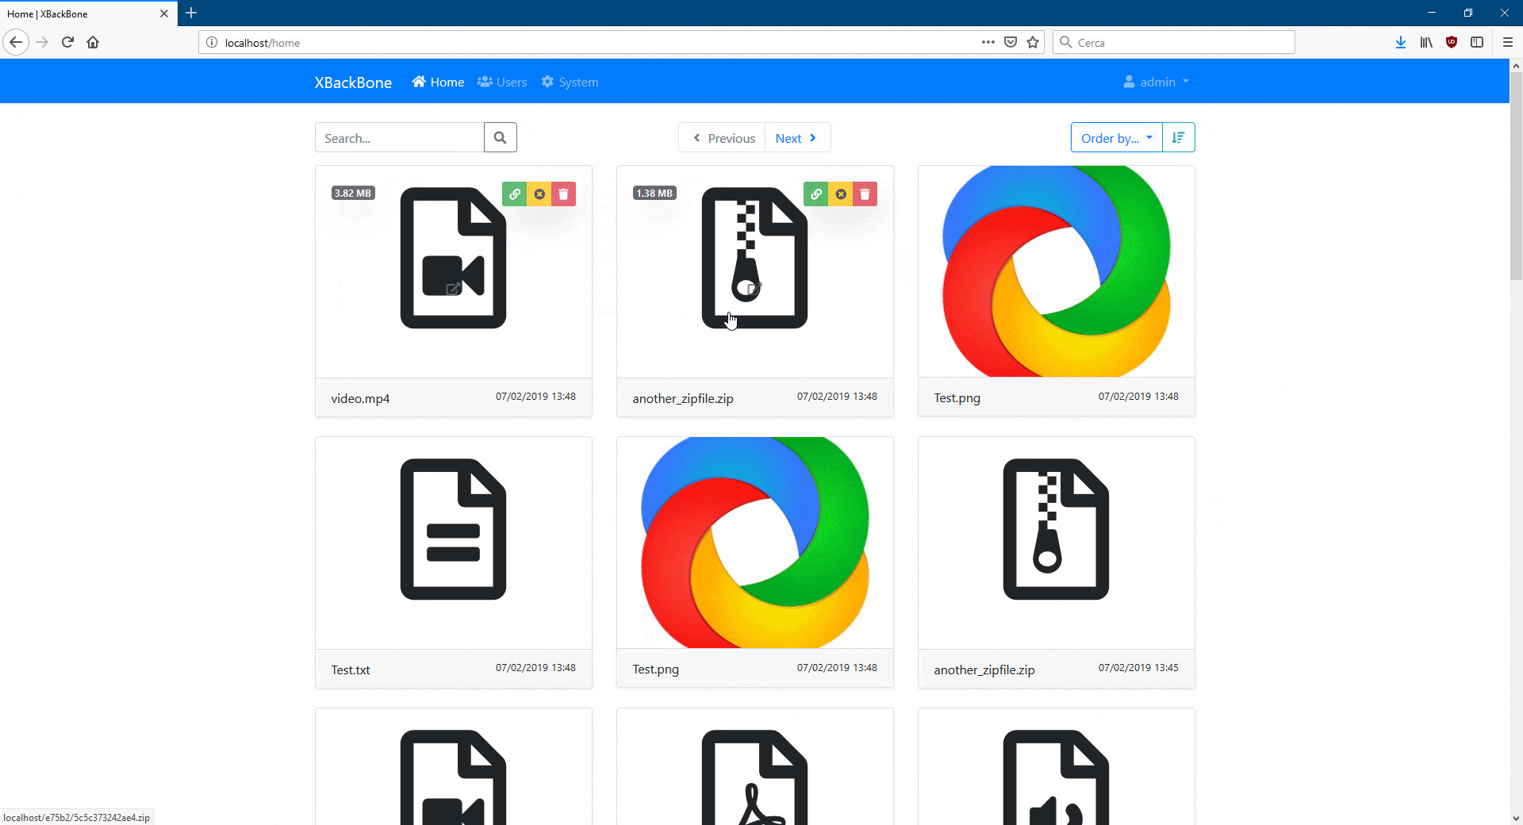Open the 13:45 another_zipfile.zip archive icon
Viewport: 1523px width, 825px height.
(1057, 529)
